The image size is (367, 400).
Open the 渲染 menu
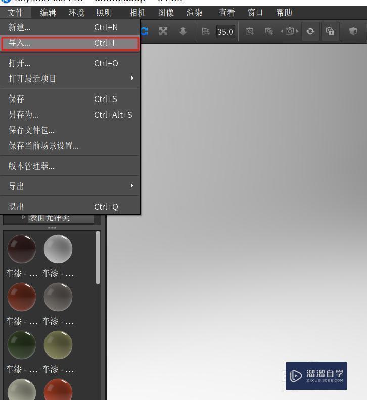[x=194, y=13]
